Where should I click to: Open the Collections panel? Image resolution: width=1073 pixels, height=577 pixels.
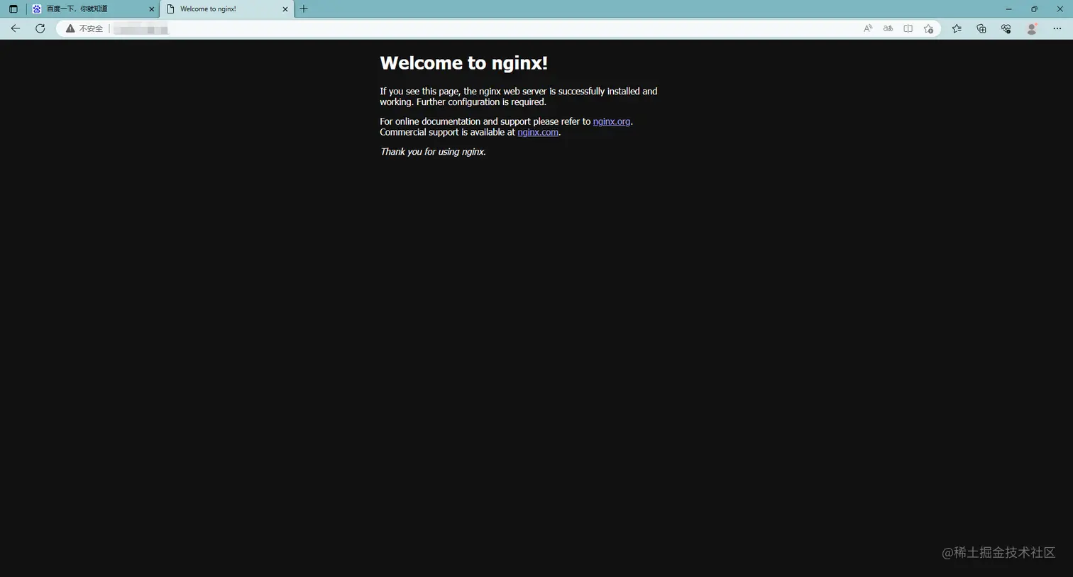(x=981, y=28)
